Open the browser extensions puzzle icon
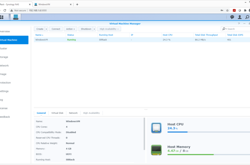Screen dimensions: 250x165 245,10
